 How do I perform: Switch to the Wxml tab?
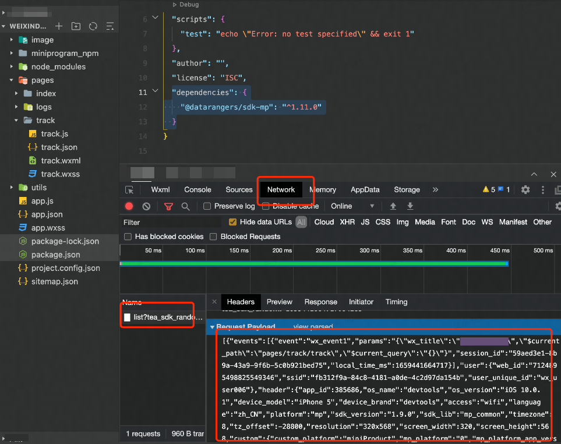click(160, 189)
